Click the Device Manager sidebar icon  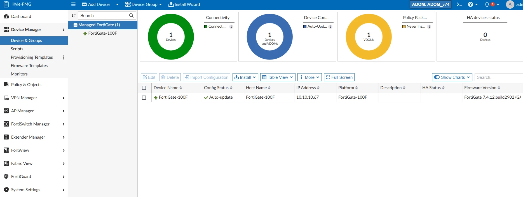coord(6,30)
